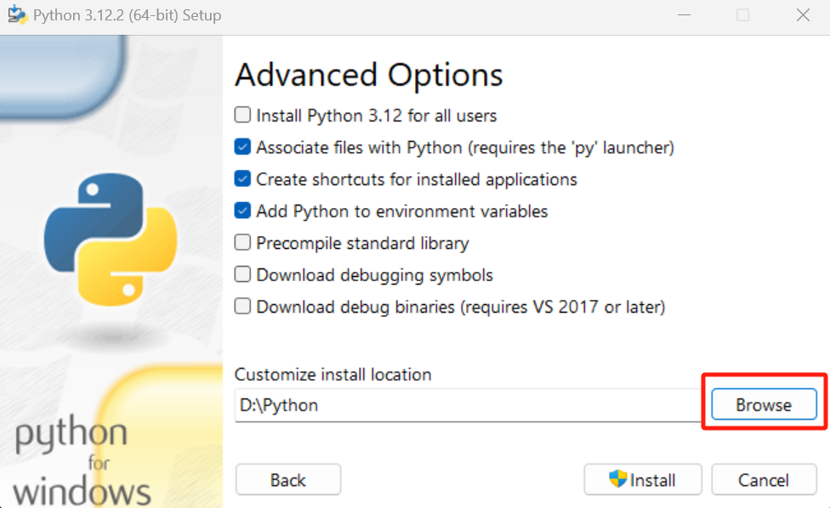Enable Install Python 3.12 for all users
The width and height of the screenshot is (830, 508).
point(243,116)
